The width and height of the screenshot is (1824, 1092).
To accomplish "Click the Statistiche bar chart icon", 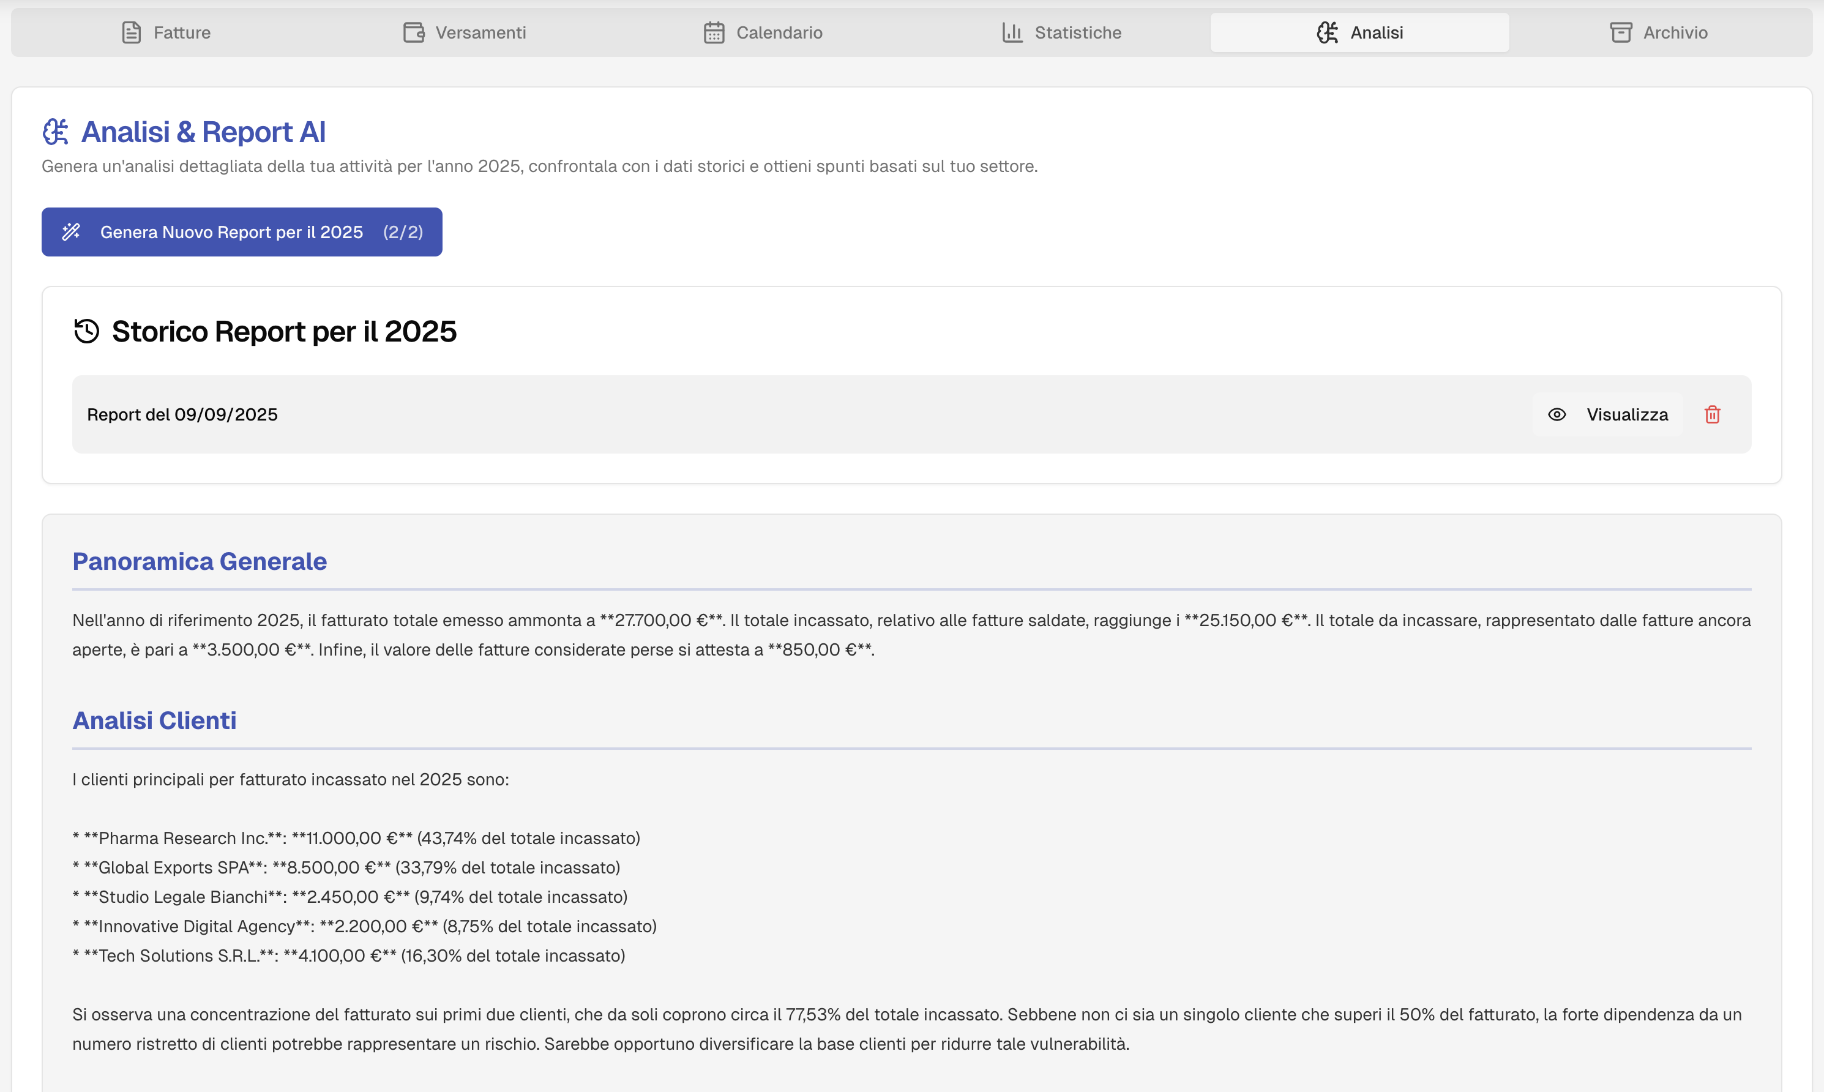I will click(x=1011, y=32).
